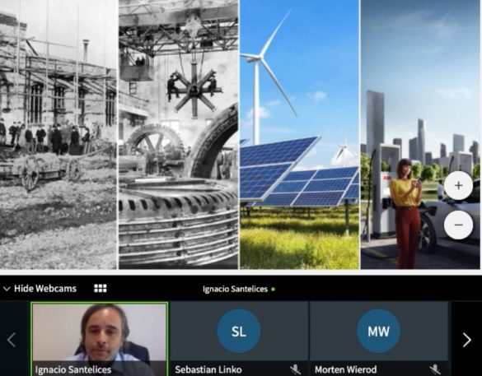Click the MW avatar circle
The height and width of the screenshot is (376, 482).
(378, 331)
